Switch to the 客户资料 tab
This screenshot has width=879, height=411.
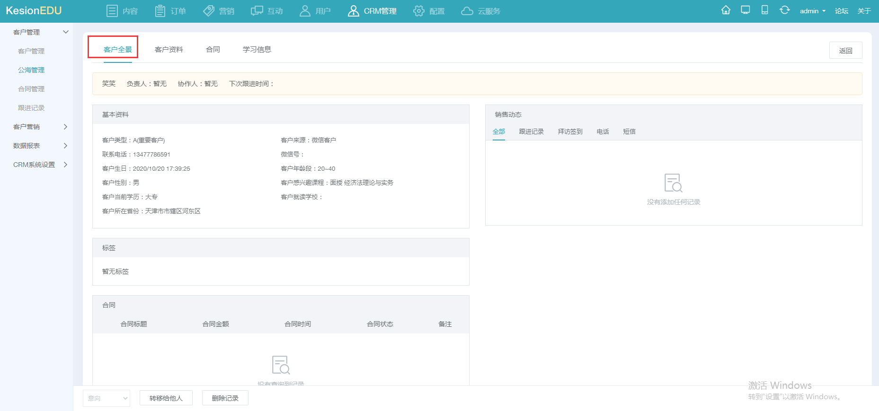point(169,49)
